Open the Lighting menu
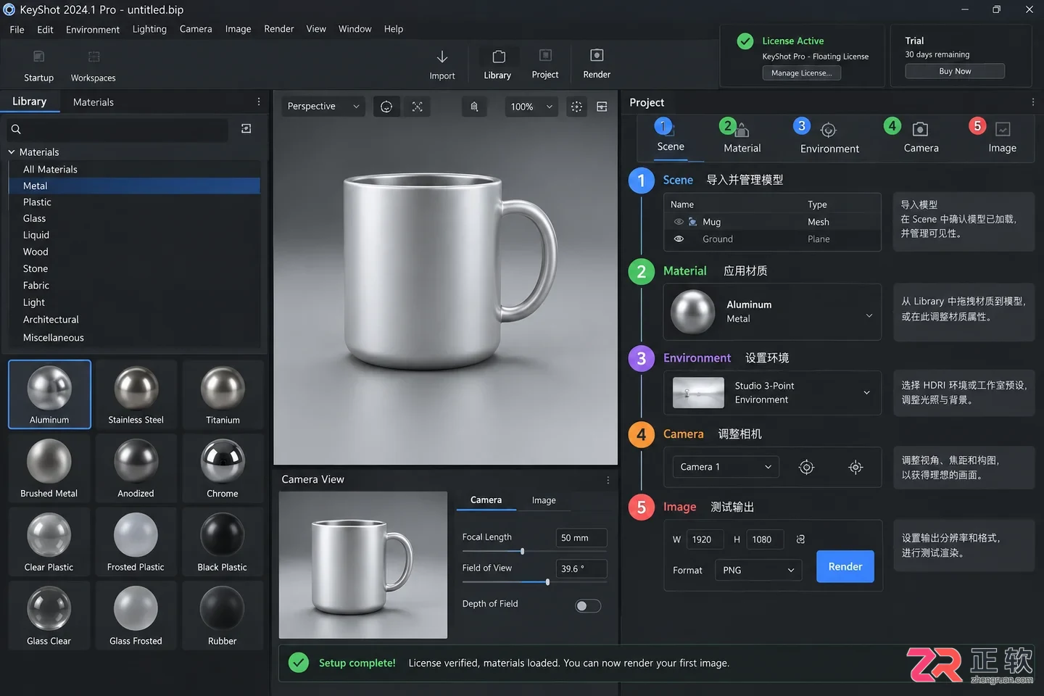This screenshot has height=696, width=1044. (149, 29)
